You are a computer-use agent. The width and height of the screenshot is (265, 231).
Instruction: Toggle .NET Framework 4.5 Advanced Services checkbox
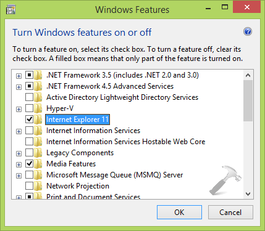tap(29, 86)
